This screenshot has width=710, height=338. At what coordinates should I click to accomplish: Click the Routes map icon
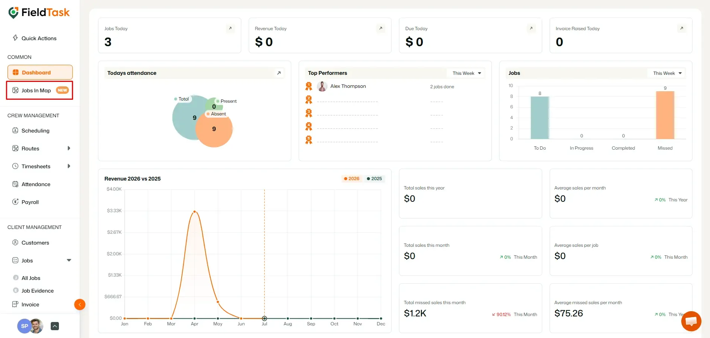[15, 148]
